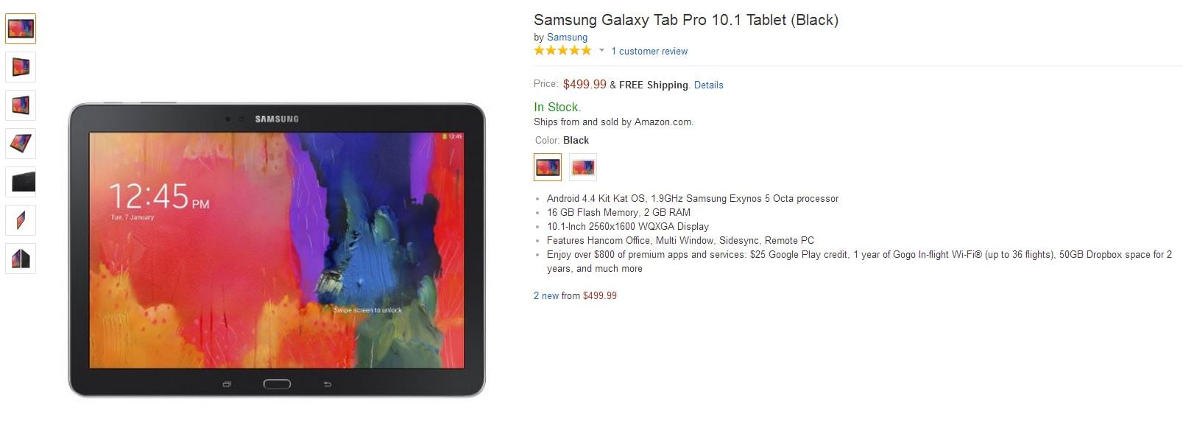1183x439 pixels.
Task: Click the $499.99 price next to Price label
Action: (x=585, y=85)
